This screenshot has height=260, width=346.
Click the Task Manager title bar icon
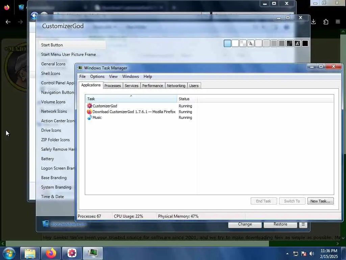coord(80,68)
